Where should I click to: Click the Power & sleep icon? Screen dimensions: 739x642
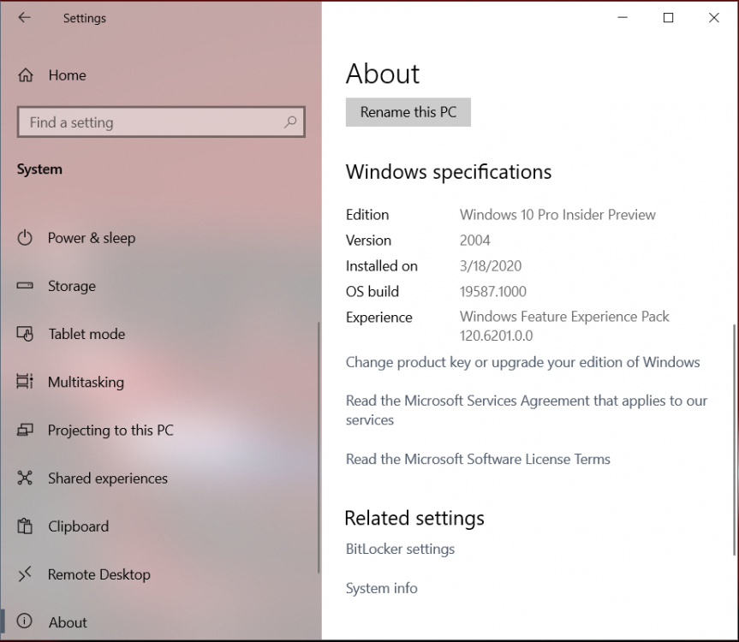(x=25, y=238)
